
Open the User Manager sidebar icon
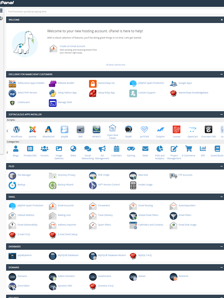pyautogui.click(x=1, y=18)
